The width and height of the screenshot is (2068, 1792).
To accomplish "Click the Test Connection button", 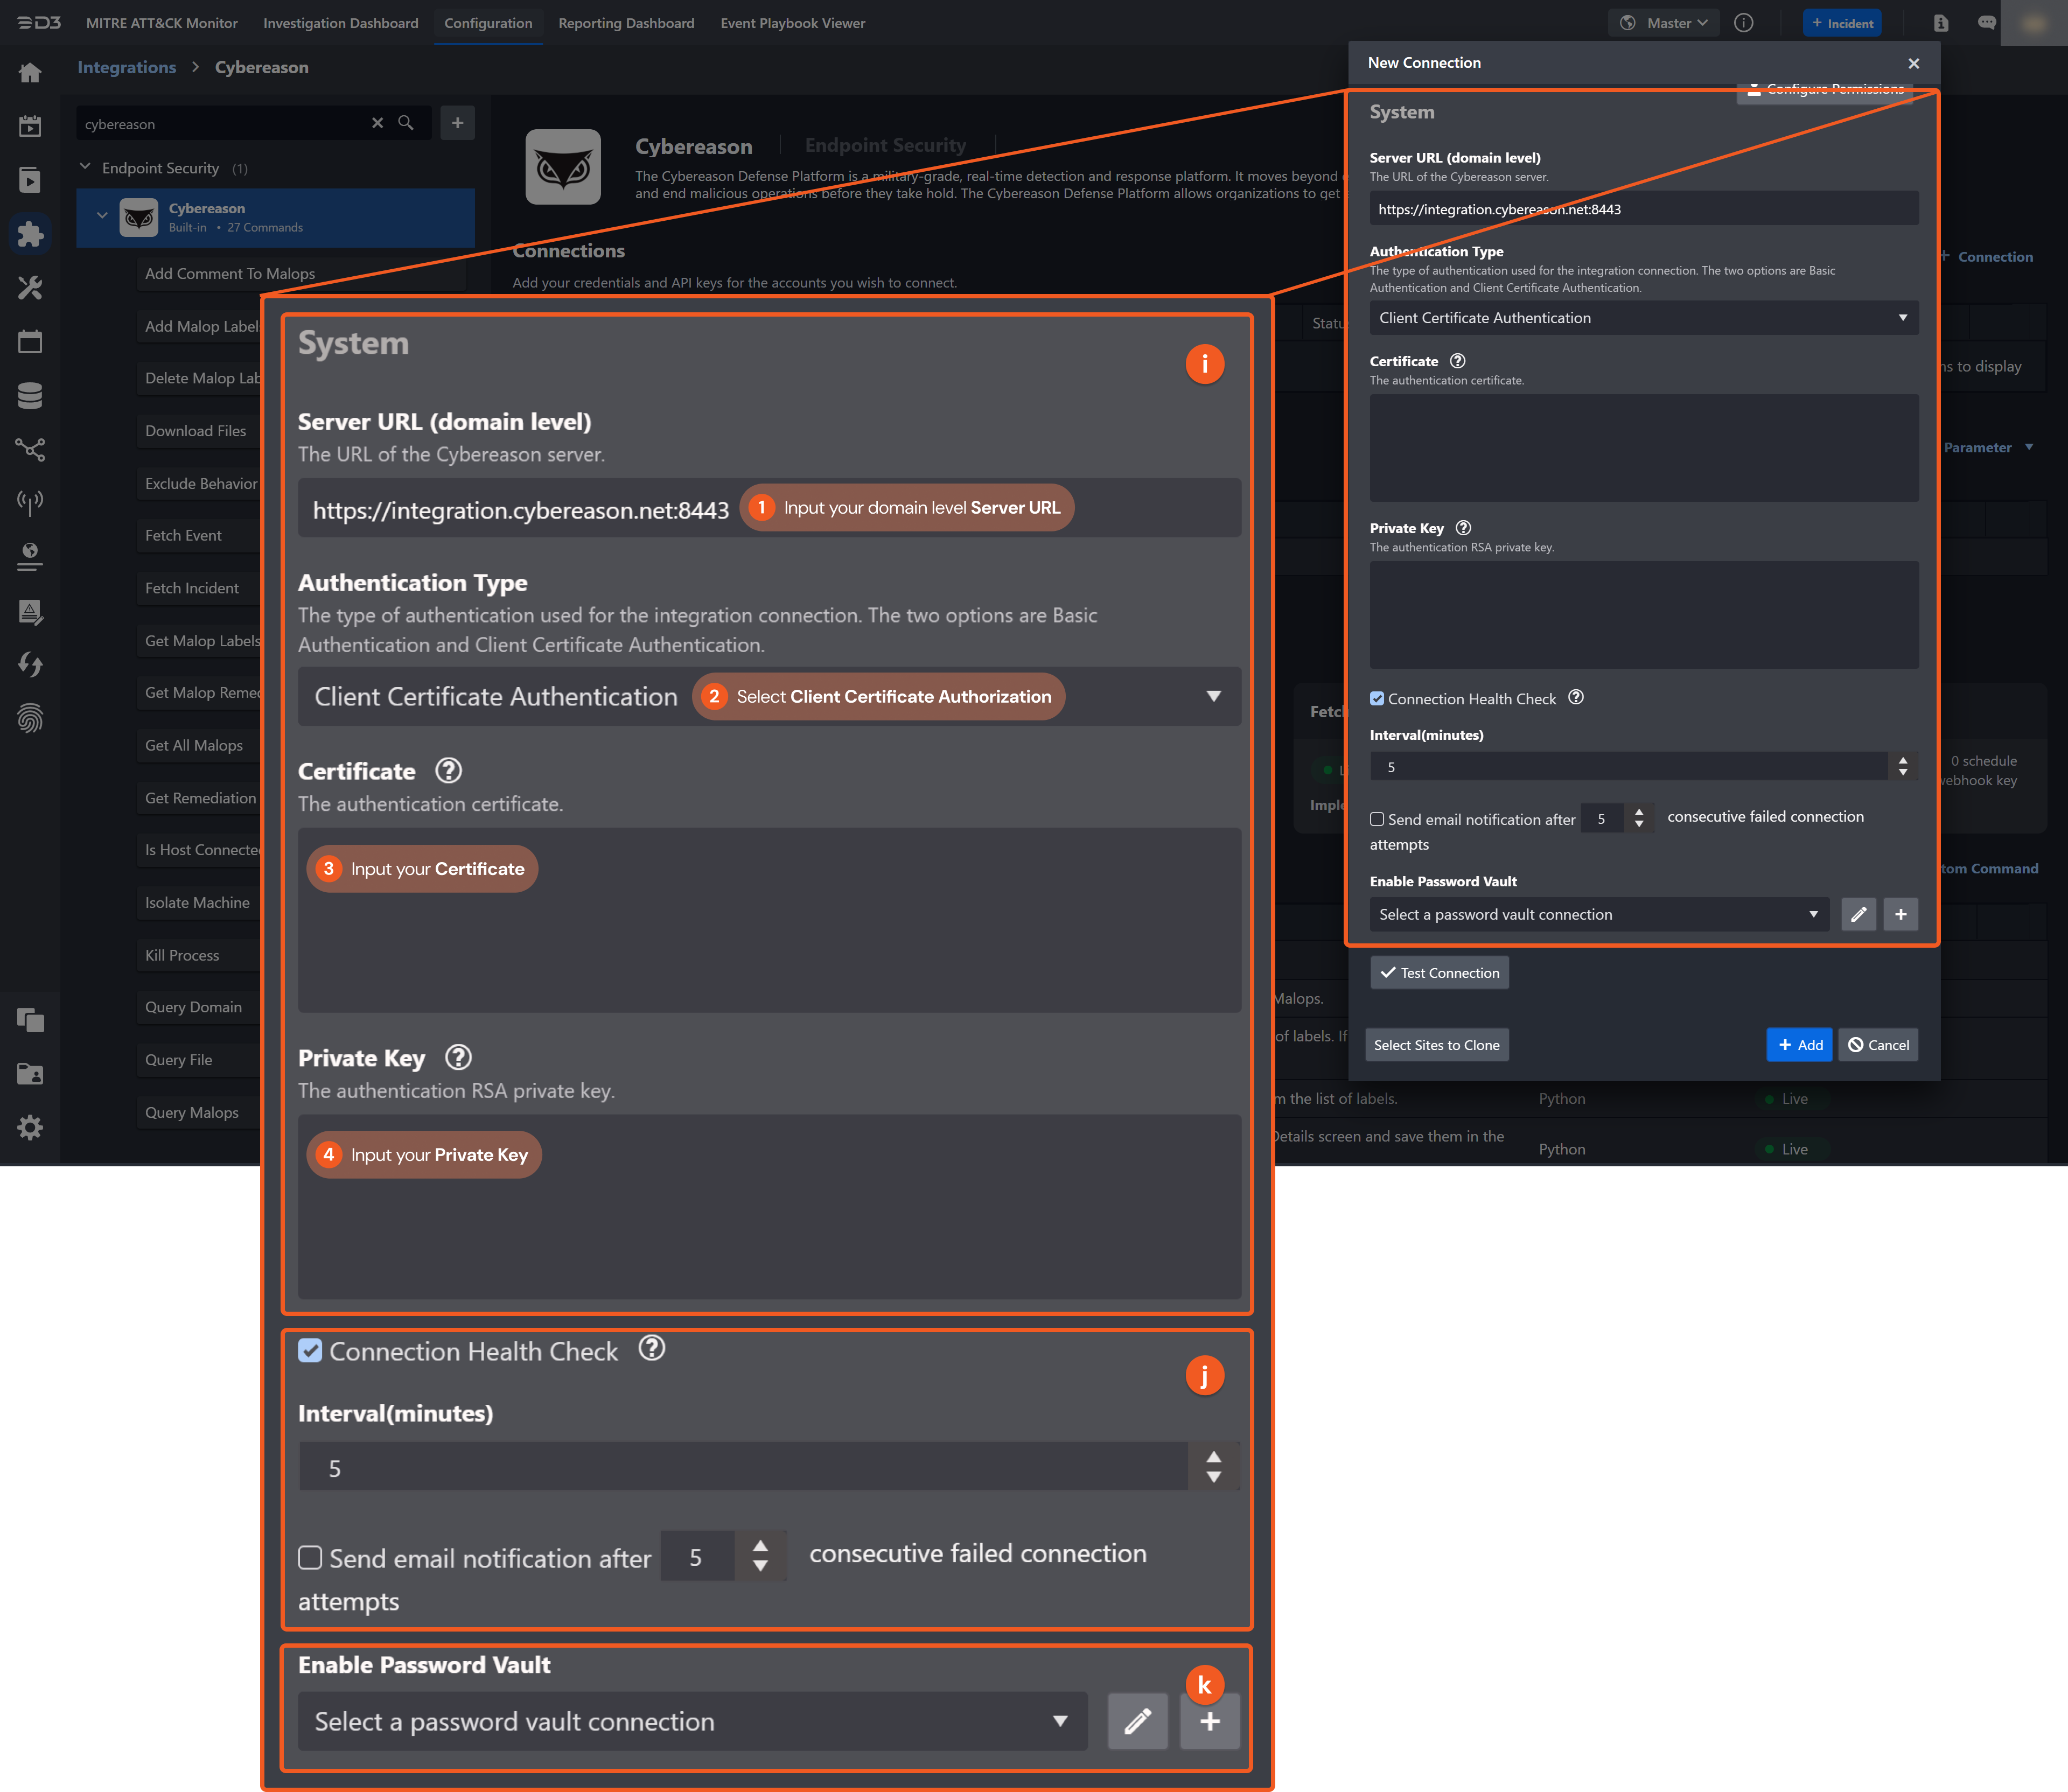I will (x=1439, y=972).
